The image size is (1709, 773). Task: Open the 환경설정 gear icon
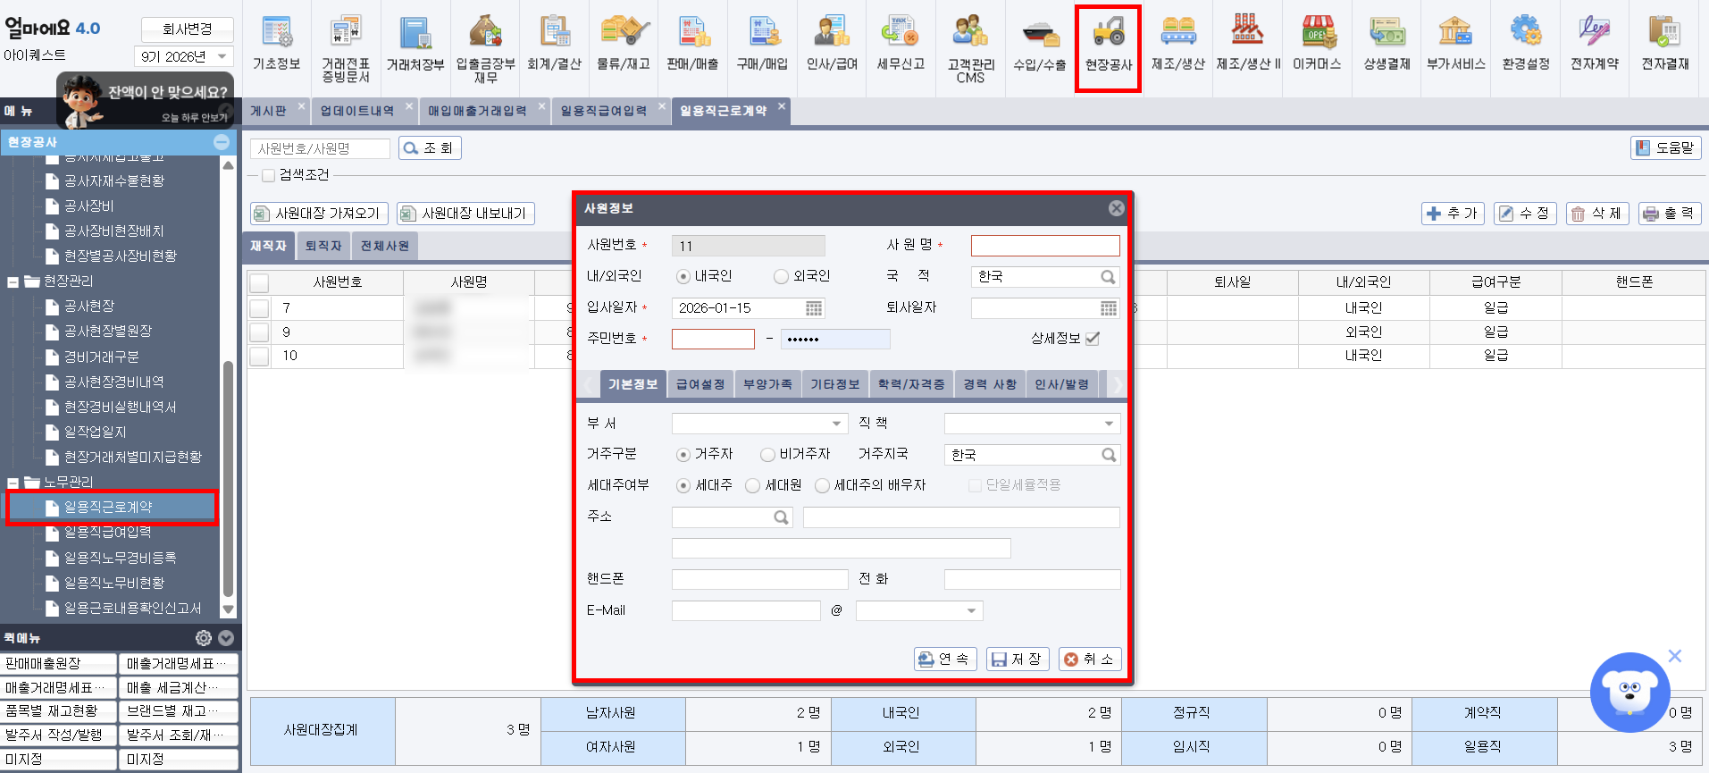[1526, 43]
